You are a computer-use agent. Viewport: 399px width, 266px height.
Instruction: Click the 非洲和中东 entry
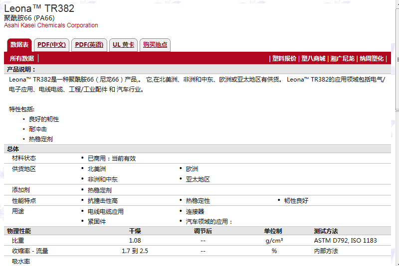point(103,179)
